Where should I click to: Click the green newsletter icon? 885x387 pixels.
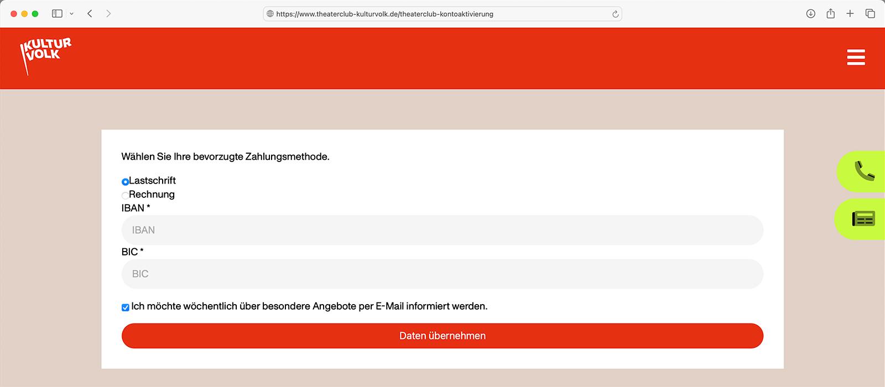coord(863,219)
